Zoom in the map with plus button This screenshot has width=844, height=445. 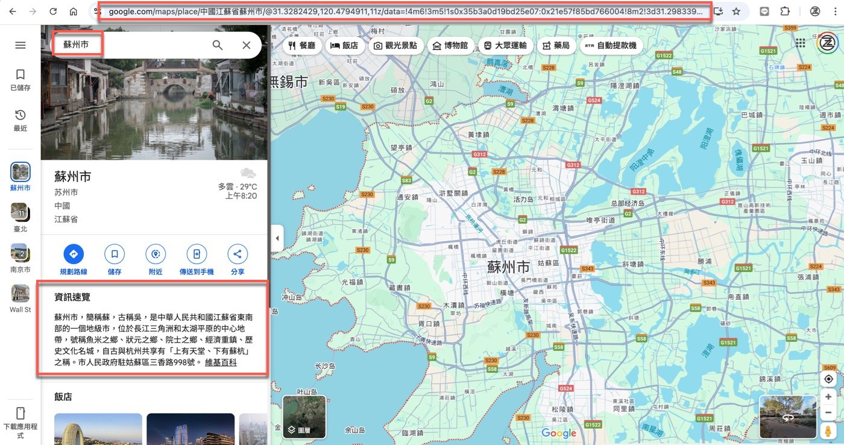point(828,397)
